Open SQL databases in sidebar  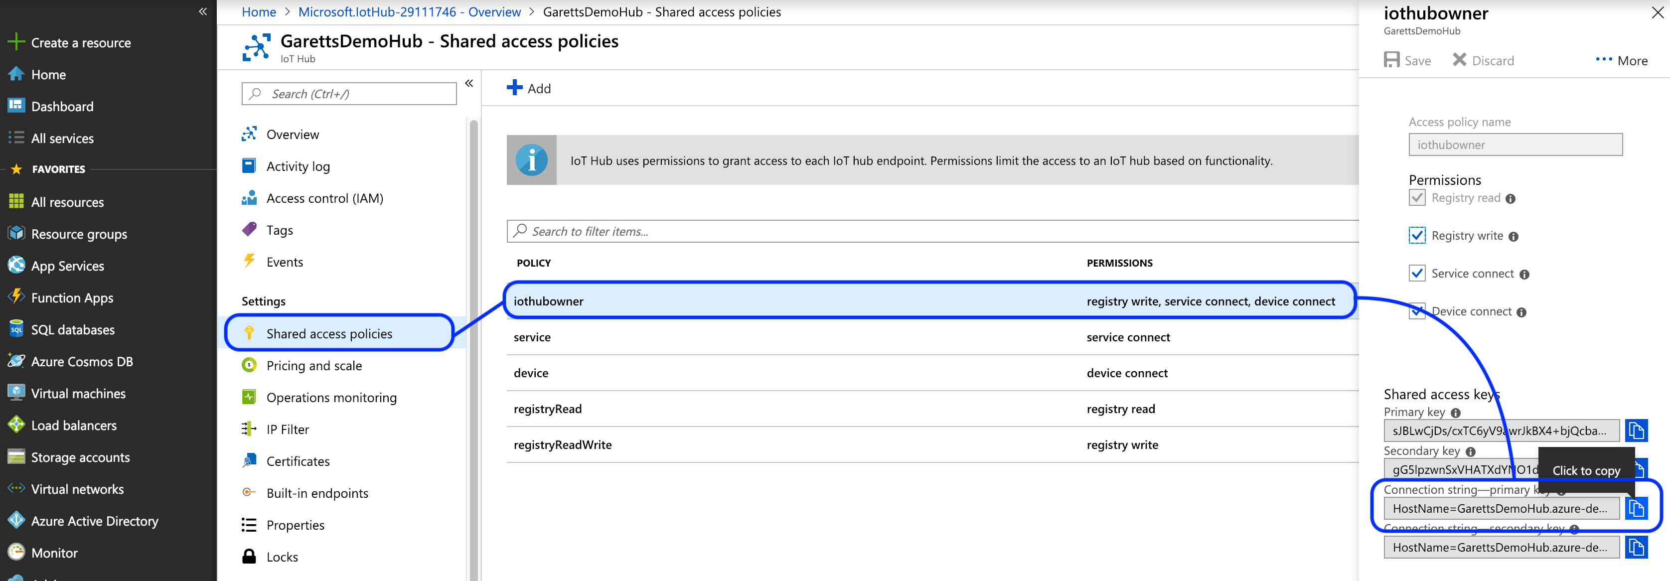pos(72,330)
